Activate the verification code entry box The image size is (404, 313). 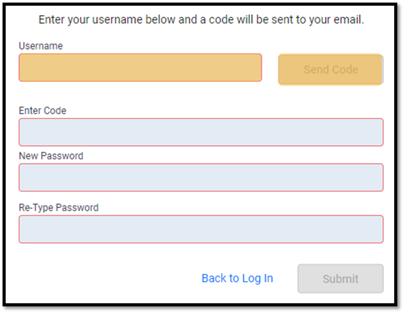201,132
